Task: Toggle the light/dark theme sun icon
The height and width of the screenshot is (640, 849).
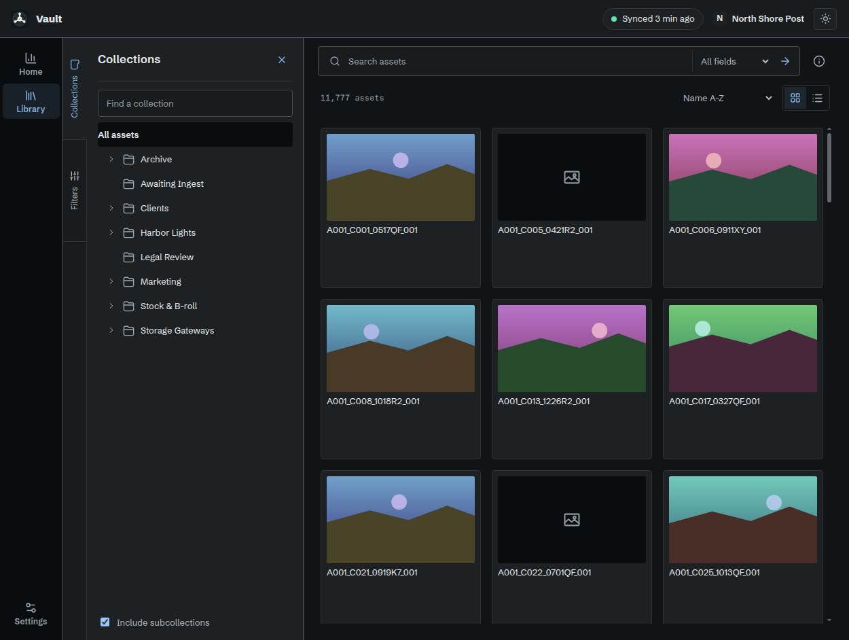Action: [x=825, y=19]
